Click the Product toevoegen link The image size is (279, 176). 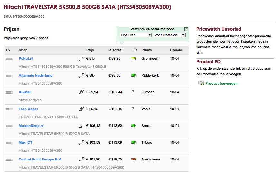[221, 83]
